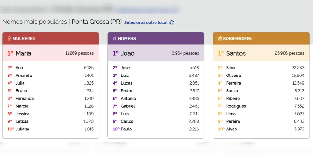
Task: Click the surname Souza
Action: 232,91
